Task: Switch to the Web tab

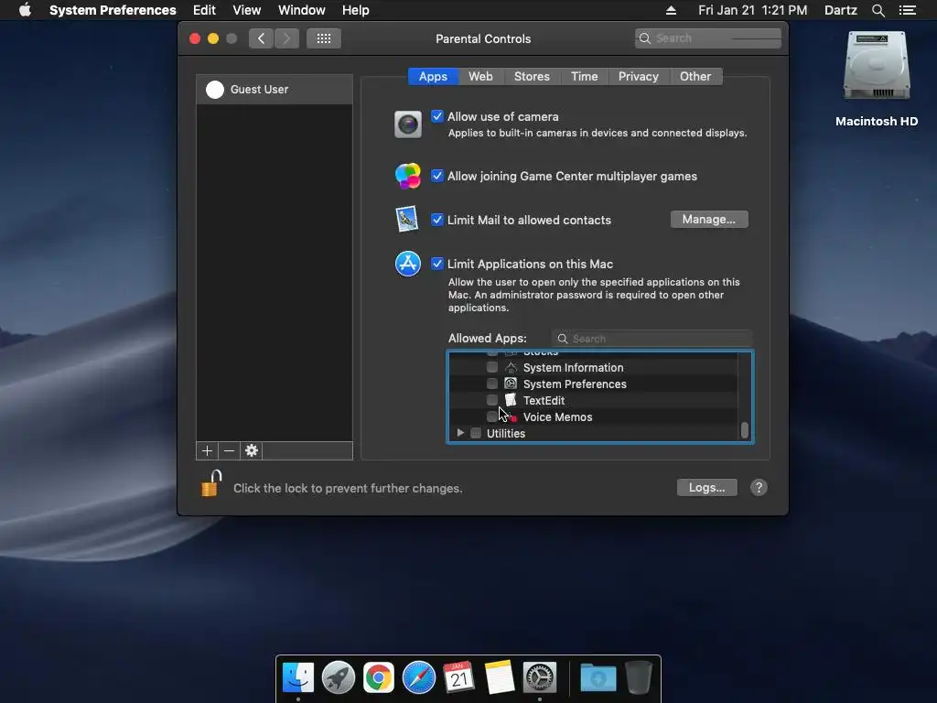Action: tap(480, 77)
